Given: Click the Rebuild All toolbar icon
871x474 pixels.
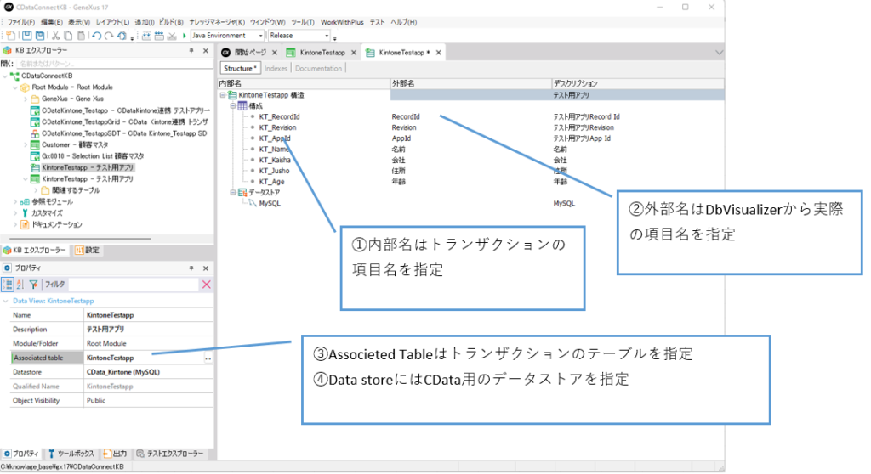Looking at the screenshot, I should click(x=159, y=36).
